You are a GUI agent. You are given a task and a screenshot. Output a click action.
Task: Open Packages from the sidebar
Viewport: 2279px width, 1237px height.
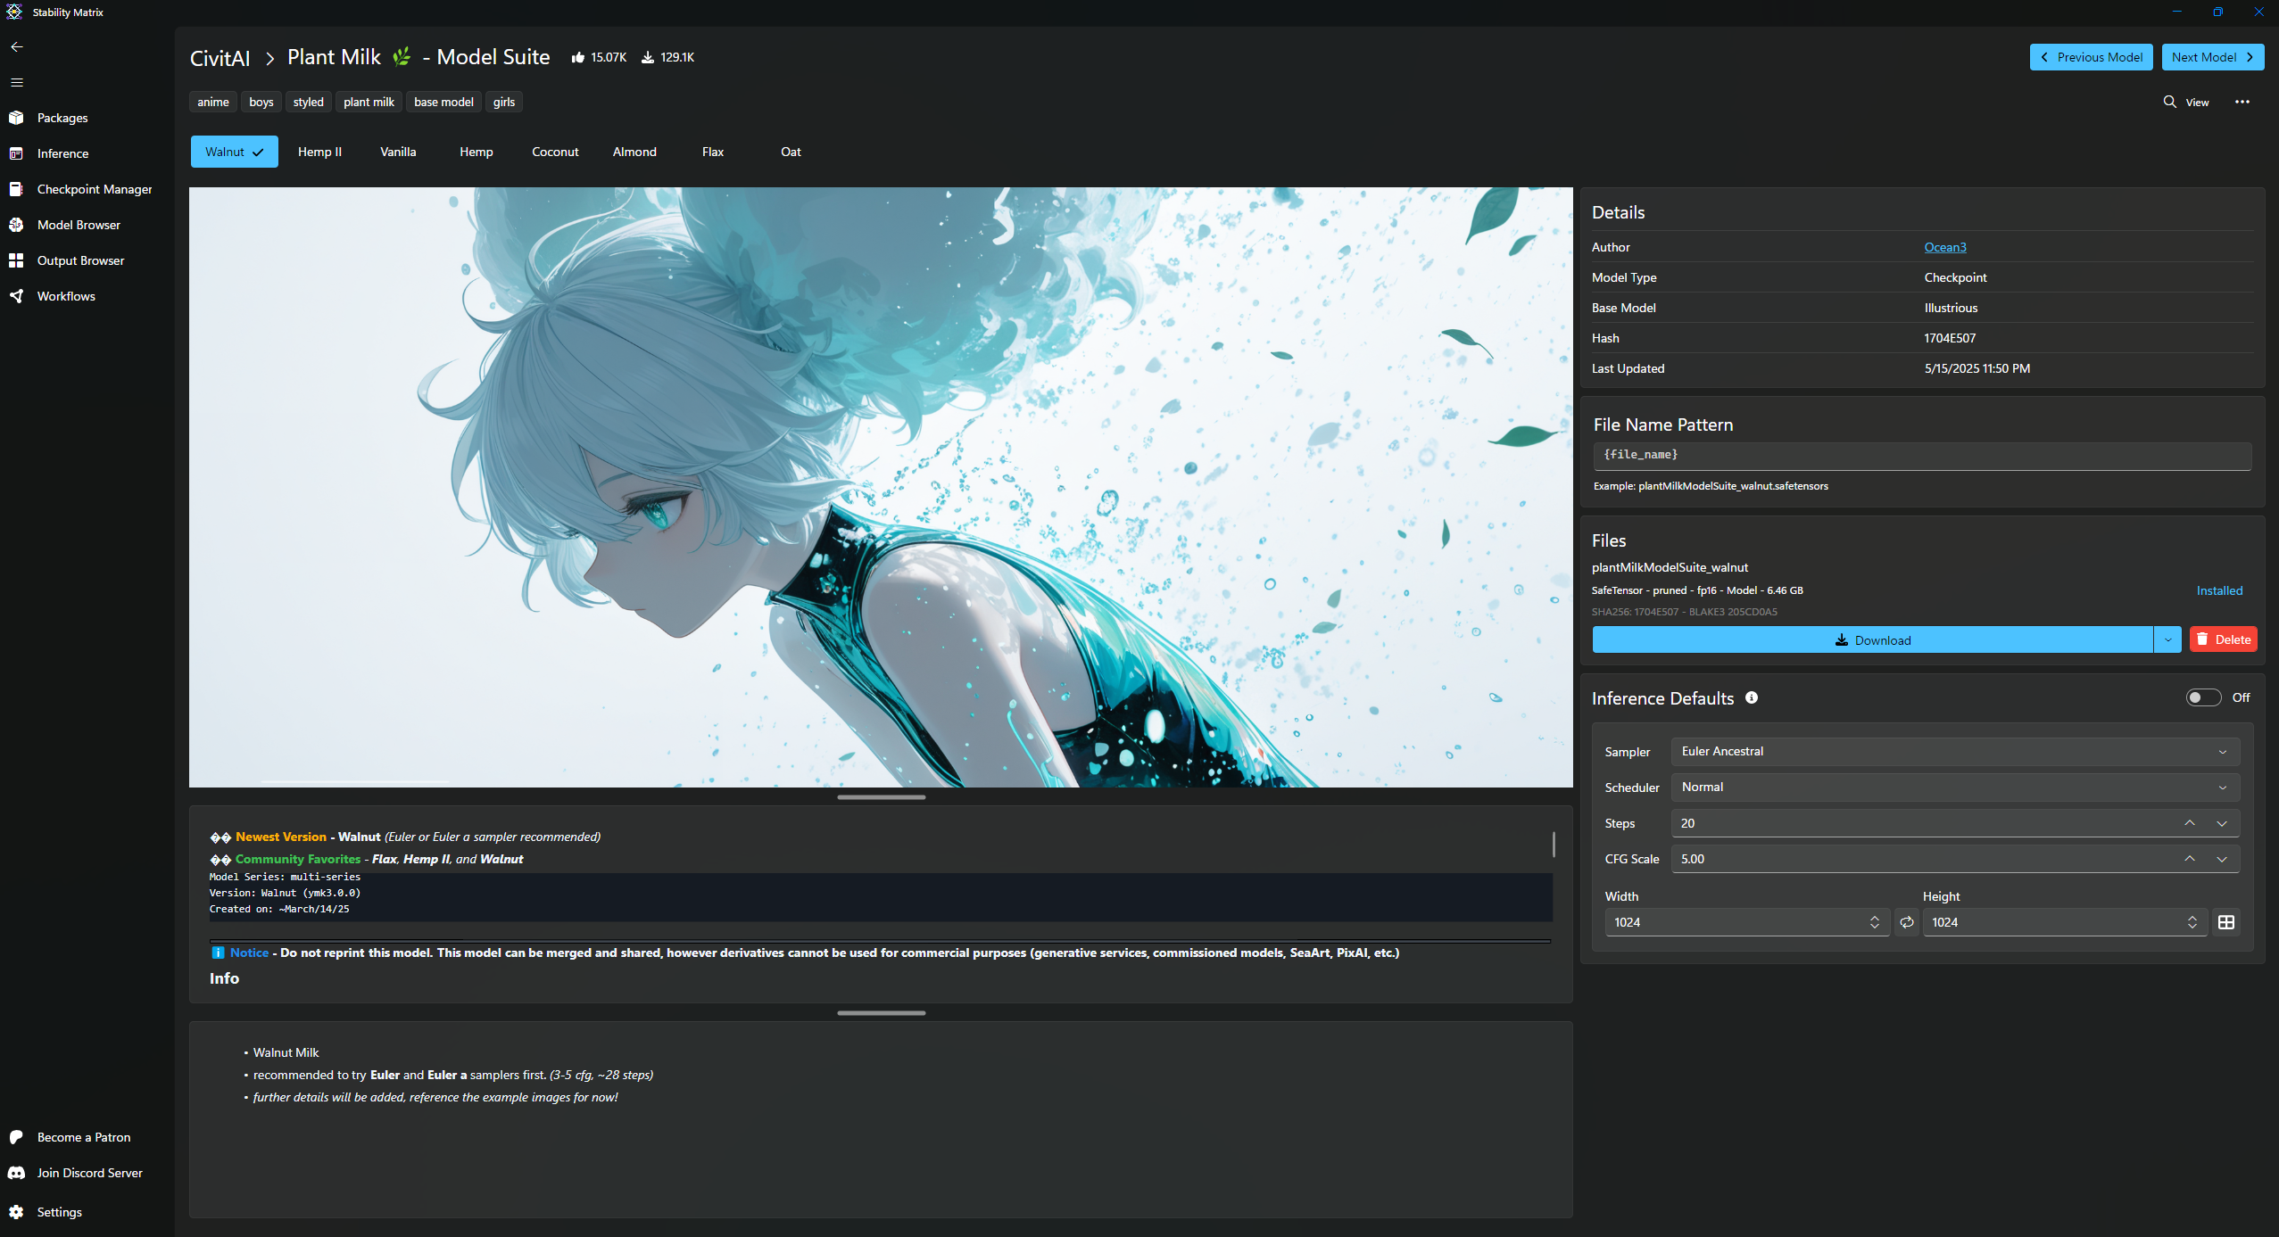[62, 118]
